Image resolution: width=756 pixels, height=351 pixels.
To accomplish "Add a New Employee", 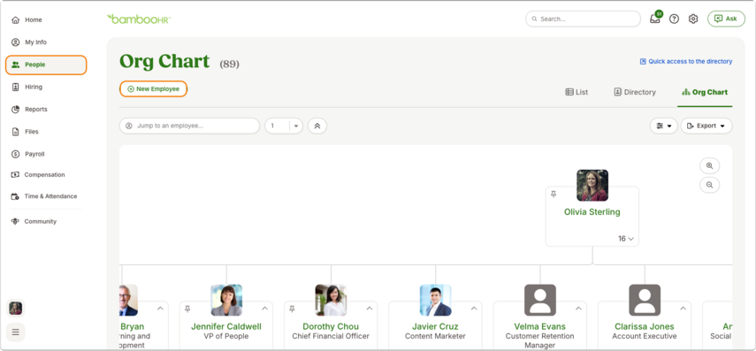I will coord(153,89).
